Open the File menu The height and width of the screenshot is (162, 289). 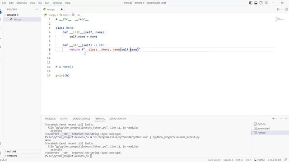point(4,3)
